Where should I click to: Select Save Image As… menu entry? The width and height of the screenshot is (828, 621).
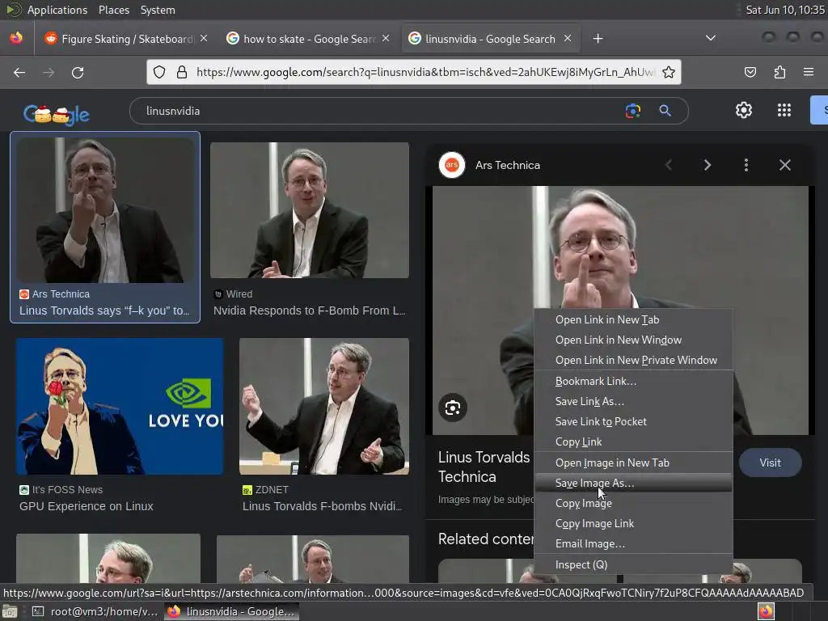coord(634,484)
